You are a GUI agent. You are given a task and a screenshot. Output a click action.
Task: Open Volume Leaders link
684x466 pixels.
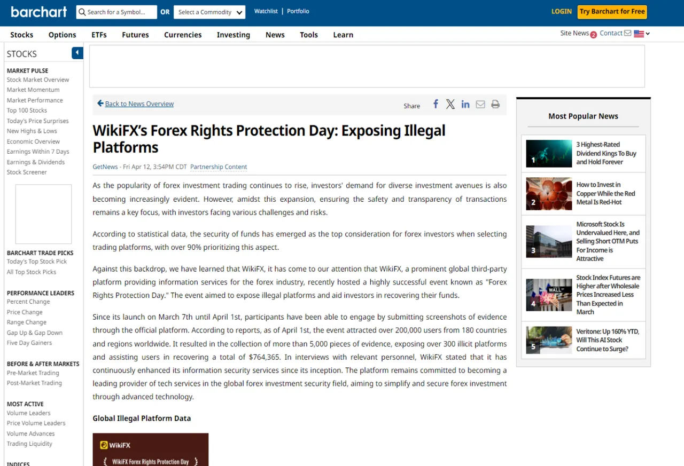click(x=29, y=413)
